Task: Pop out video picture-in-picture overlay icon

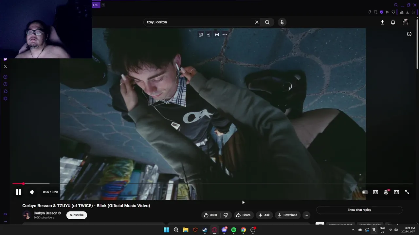Action: pyautogui.click(x=201, y=35)
